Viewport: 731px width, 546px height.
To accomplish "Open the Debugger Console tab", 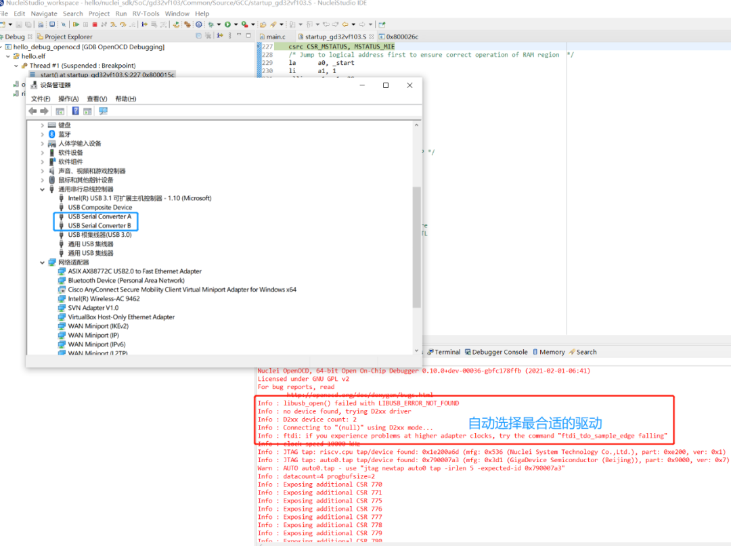I will tap(496, 352).
